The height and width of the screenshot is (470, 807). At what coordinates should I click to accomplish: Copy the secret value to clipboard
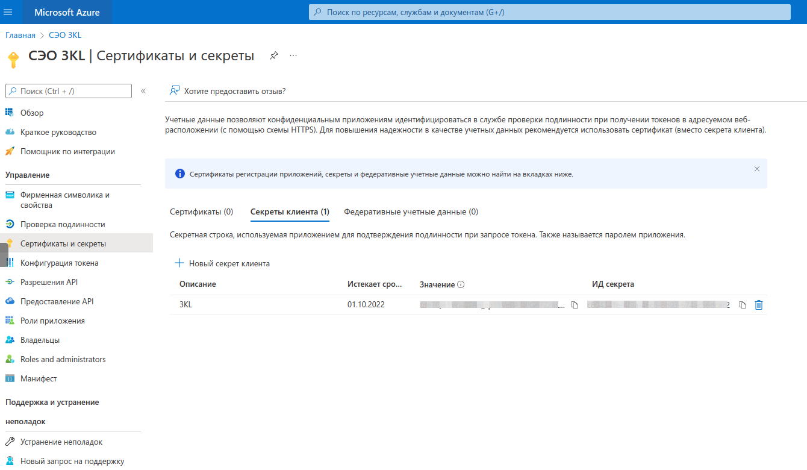(575, 305)
